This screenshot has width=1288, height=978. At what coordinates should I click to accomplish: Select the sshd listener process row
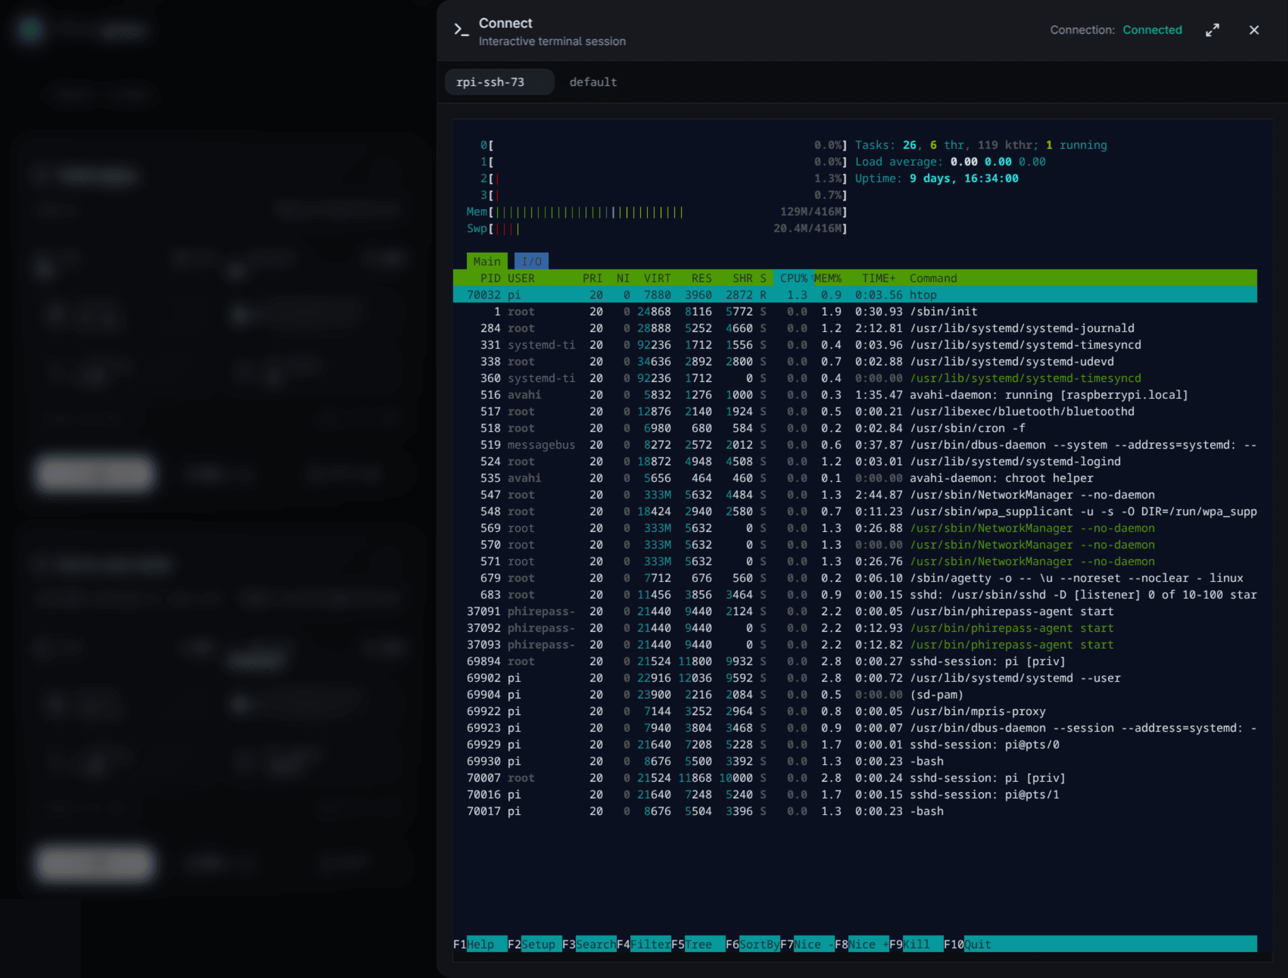[855, 595]
